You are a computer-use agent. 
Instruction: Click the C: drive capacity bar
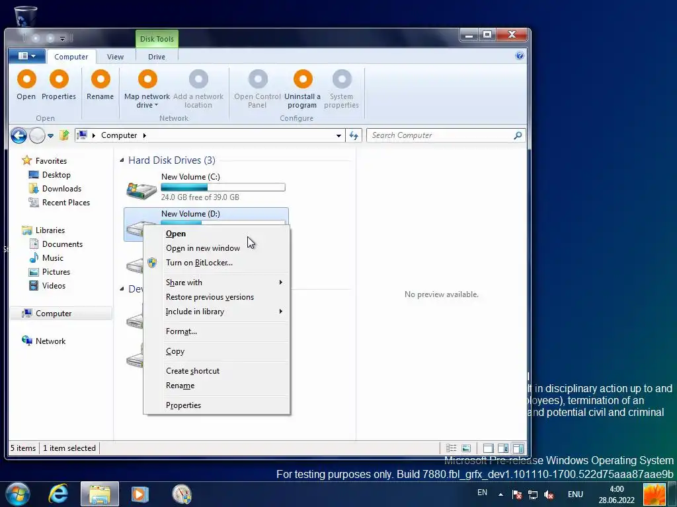[223, 187]
